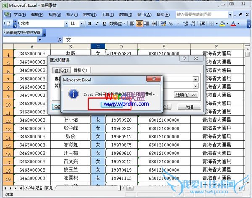Select row 12 header
Viewport: 252px width, 198px height.
(8, 120)
